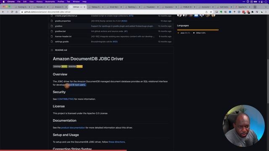The image size is (269, 151).
Task: Click the file icon beside settings.gradle
Action: click(52, 42)
